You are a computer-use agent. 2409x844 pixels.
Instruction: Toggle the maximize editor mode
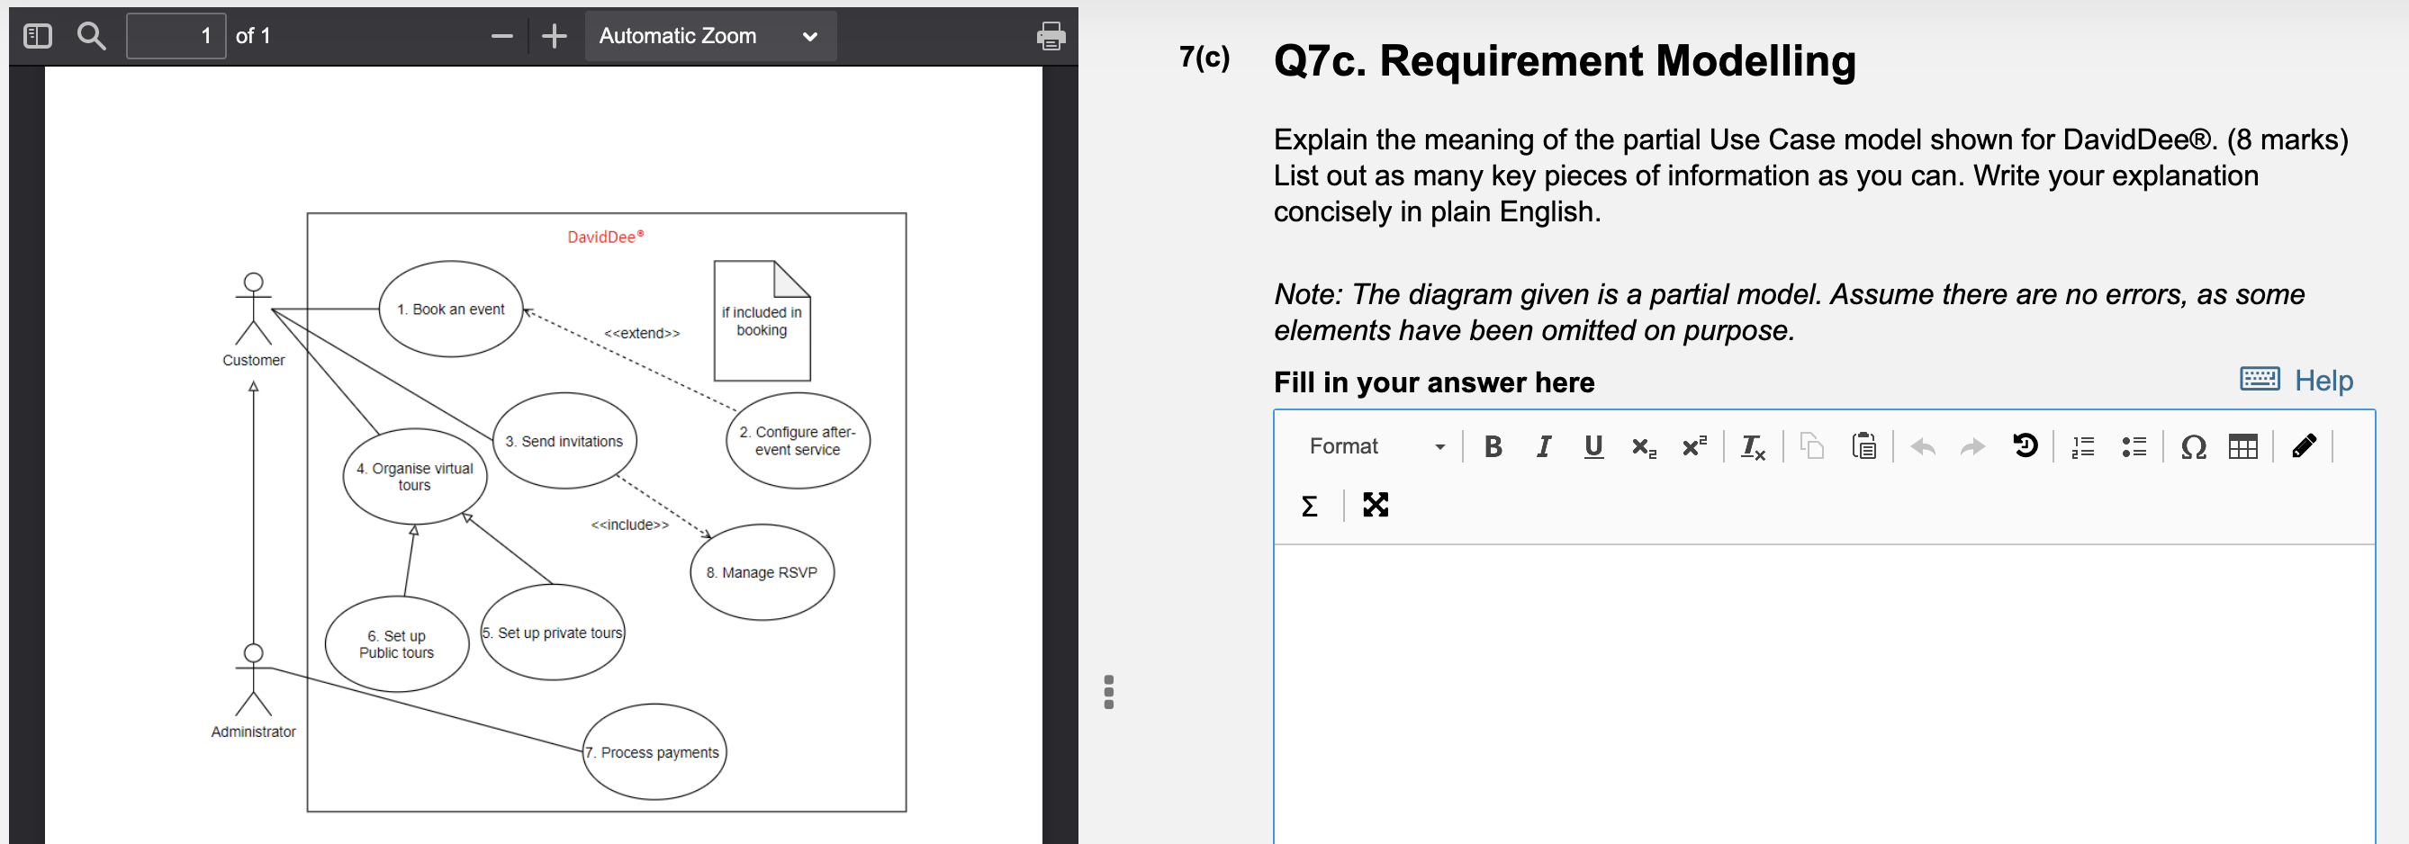(x=1374, y=506)
